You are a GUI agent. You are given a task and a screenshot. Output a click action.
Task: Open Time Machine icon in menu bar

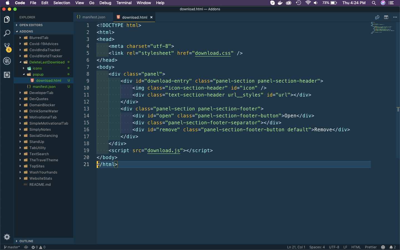(299, 3)
